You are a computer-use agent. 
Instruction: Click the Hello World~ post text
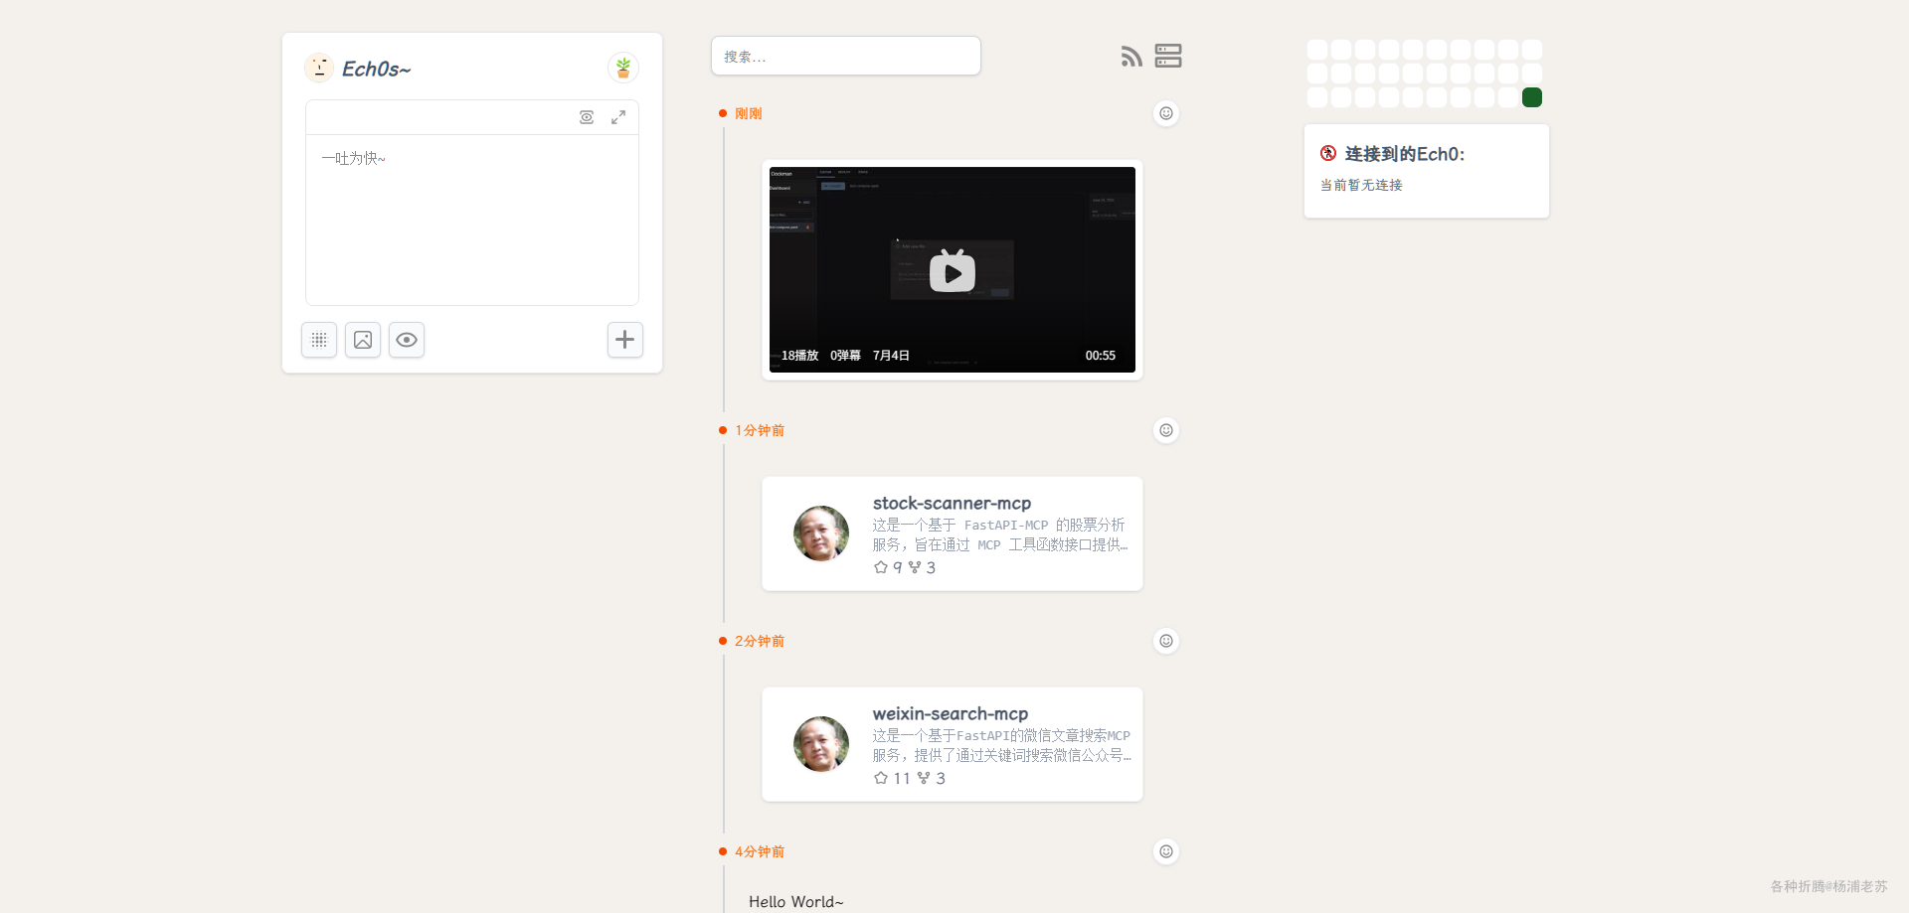pyautogui.click(x=795, y=901)
